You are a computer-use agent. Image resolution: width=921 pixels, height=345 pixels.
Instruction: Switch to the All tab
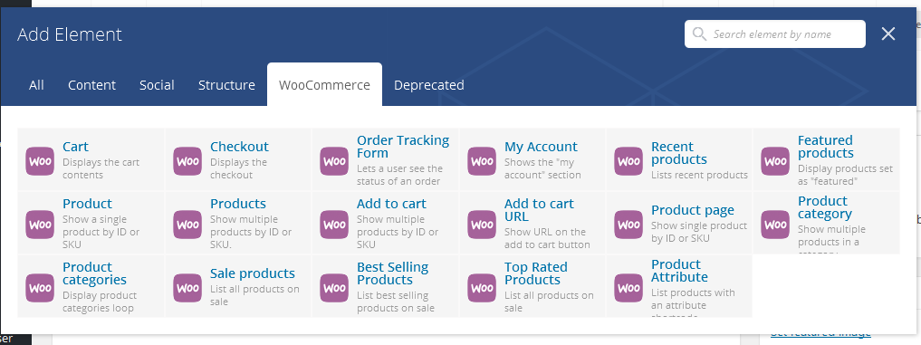[x=36, y=84]
